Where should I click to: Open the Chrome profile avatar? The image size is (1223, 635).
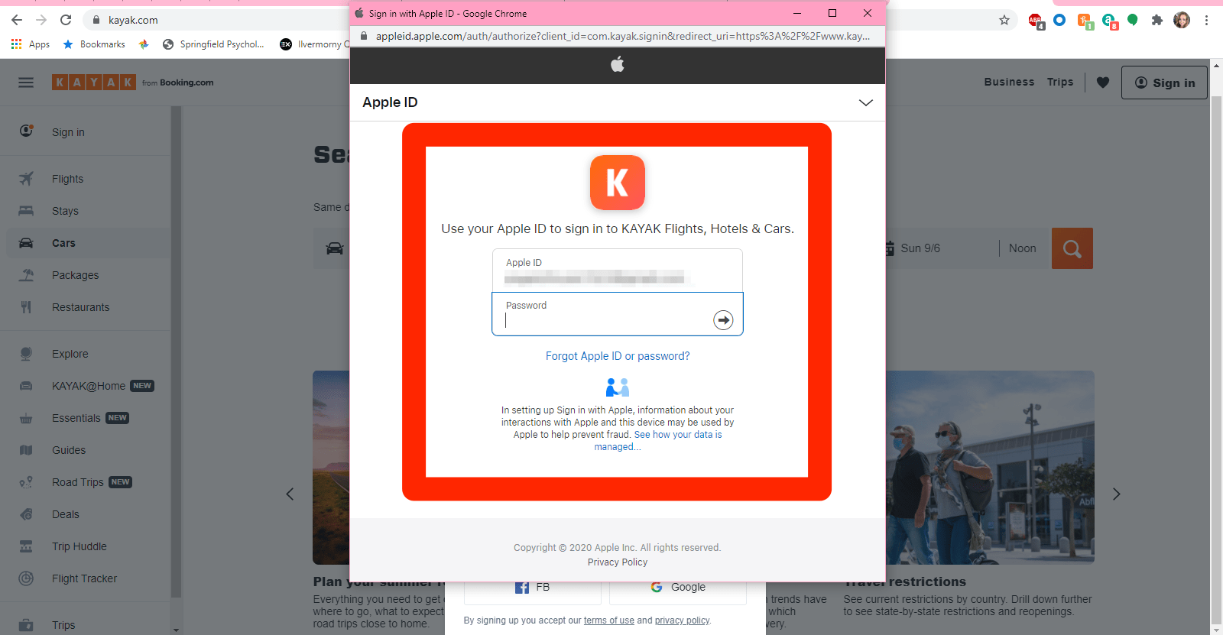(x=1182, y=21)
